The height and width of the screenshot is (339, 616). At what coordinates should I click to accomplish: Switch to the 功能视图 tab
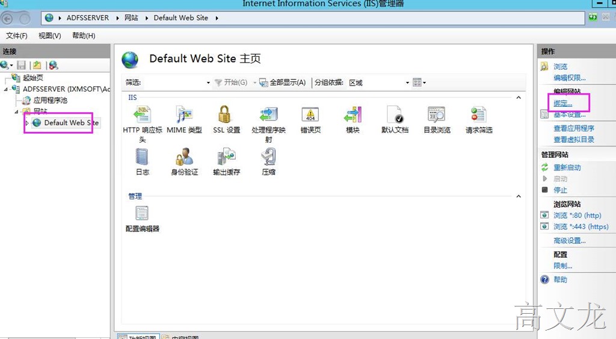tap(138, 336)
